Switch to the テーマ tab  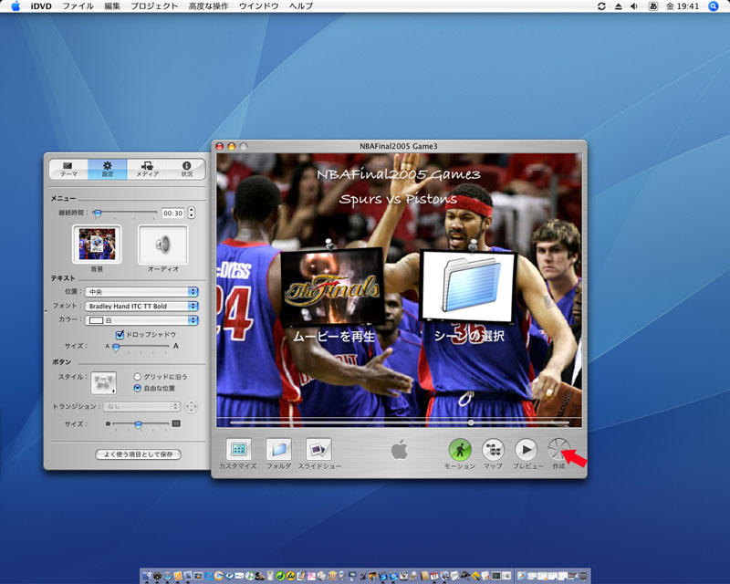coord(68,169)
